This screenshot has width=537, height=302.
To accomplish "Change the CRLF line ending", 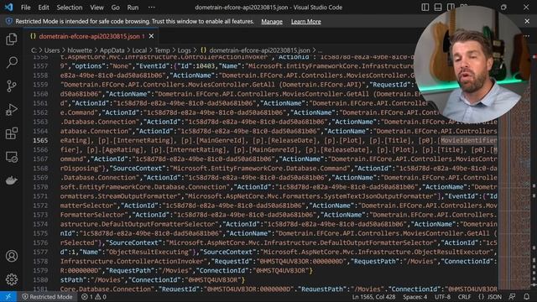I will tap(465, 297).
